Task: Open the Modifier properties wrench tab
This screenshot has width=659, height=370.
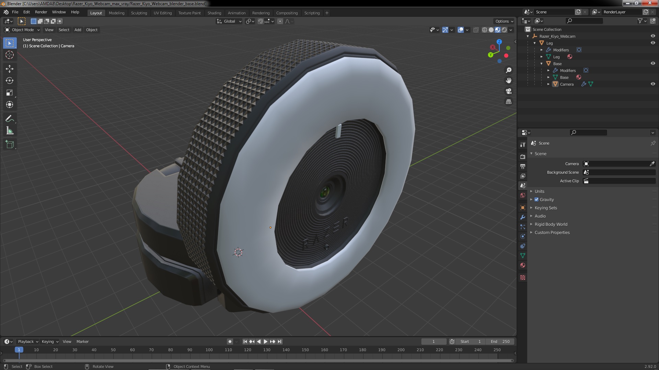Action: click(523, 217)
